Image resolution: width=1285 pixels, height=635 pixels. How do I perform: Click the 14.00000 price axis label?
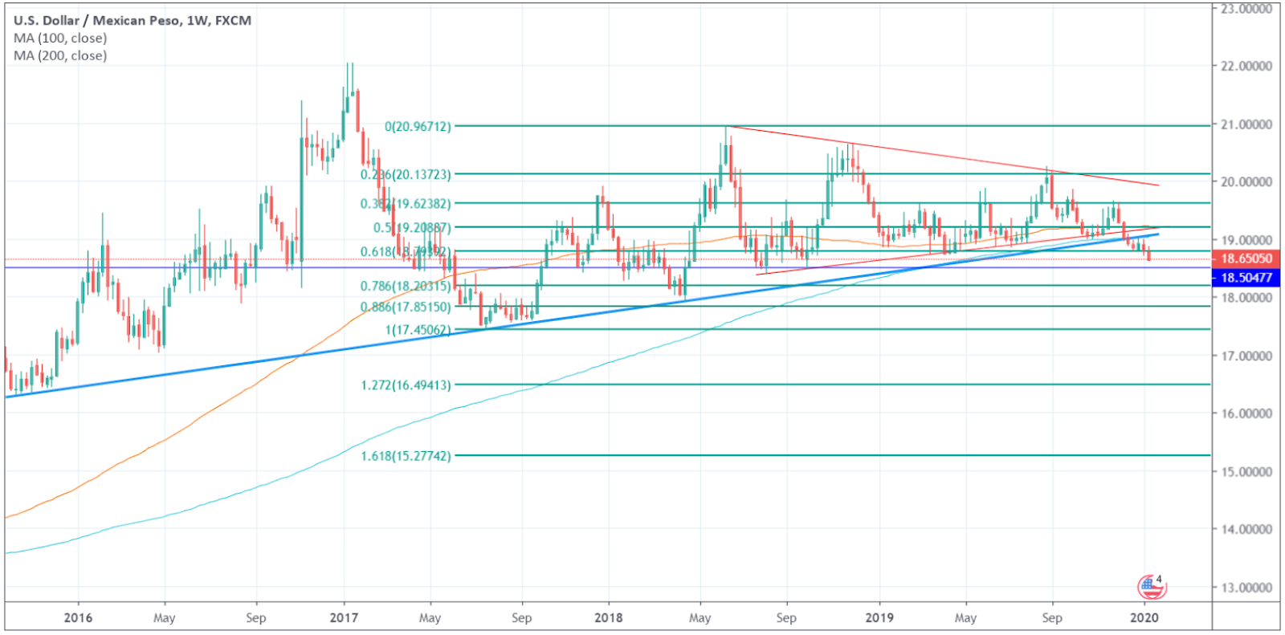(x=1246, y=529)
